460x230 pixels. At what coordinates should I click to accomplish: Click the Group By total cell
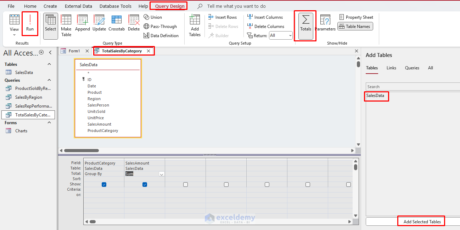pyautogui.click(x=104, y=174)
